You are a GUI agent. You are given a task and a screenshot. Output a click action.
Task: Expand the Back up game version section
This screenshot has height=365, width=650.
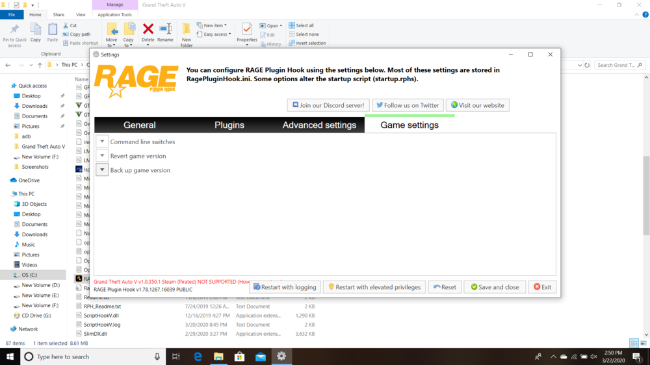click(102, 170)
